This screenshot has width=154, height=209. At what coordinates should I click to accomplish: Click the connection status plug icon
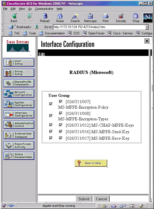[11, 206]
